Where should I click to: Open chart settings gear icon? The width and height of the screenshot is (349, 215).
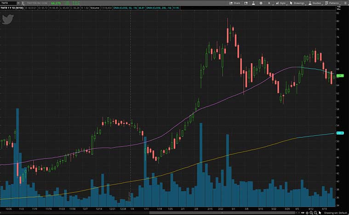(x=261, y=3)
